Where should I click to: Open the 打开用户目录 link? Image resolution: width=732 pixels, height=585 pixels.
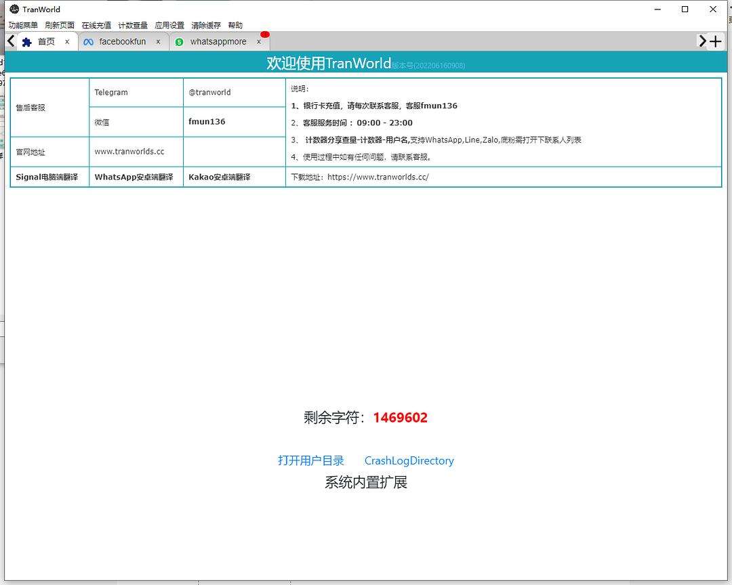[311, 460]
